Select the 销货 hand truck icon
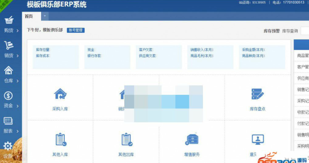Screen dimensions: 309x163 (9, 45)
